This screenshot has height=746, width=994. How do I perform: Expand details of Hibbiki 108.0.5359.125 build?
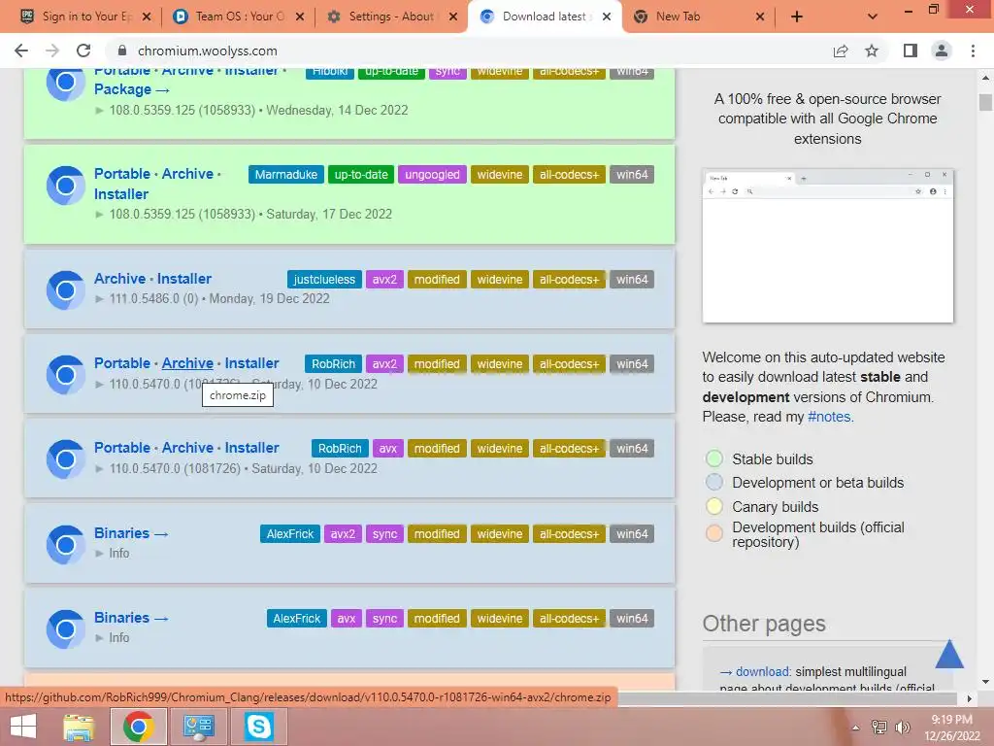pyautogui.click(x=99, y=111)
